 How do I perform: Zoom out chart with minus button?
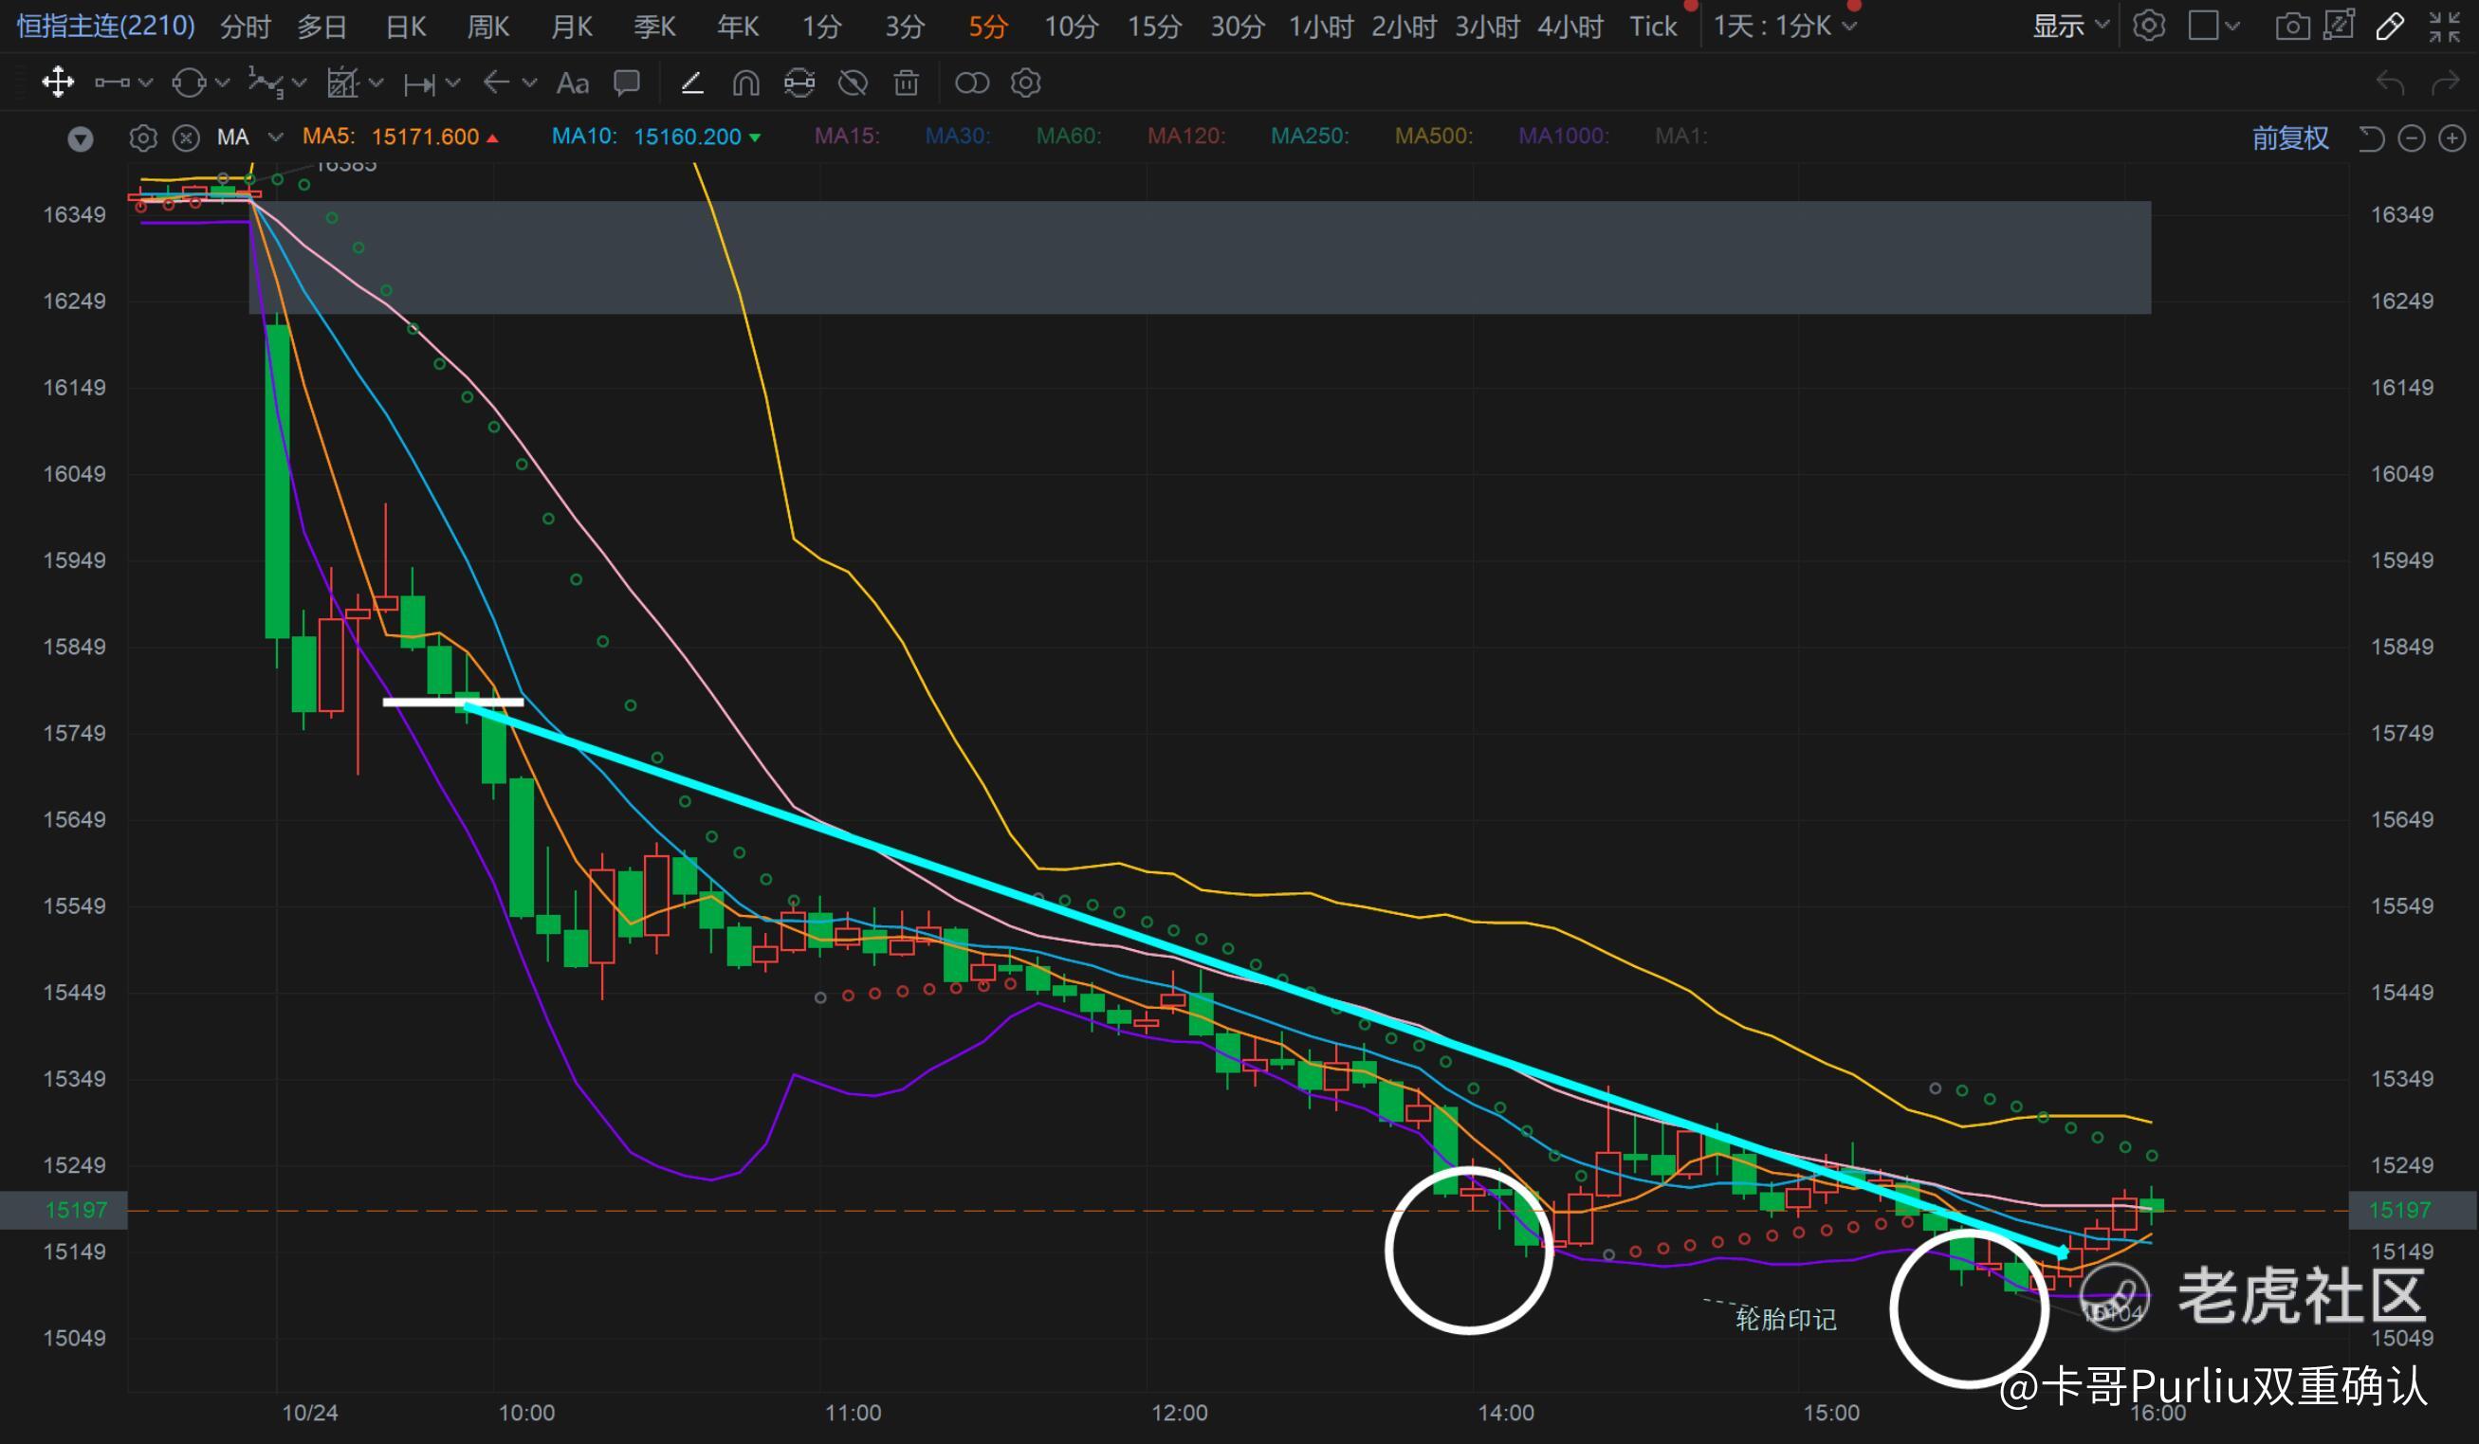coord(2411,138)
